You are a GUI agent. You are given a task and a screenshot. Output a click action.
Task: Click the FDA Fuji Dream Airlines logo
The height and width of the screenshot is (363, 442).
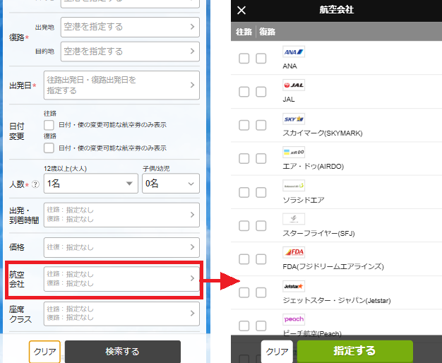[x=293, y=252]
